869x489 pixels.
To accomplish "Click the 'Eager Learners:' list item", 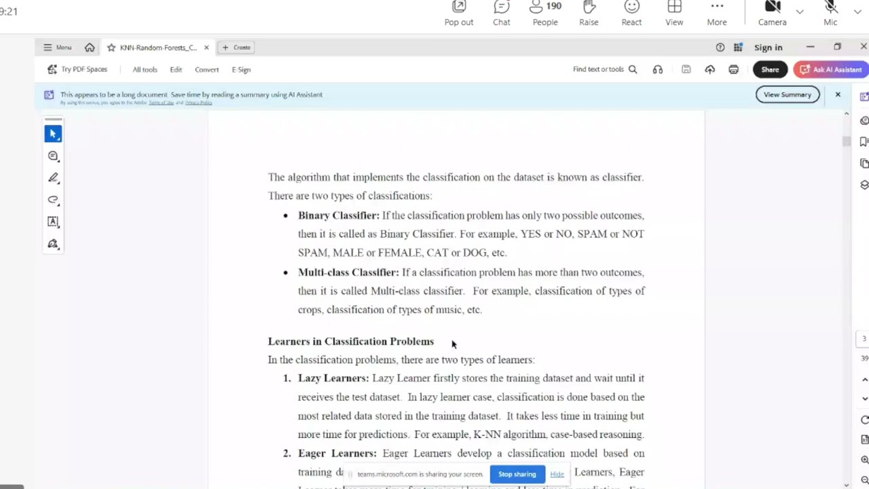I will pyautogui.click(x=337, y=453).
